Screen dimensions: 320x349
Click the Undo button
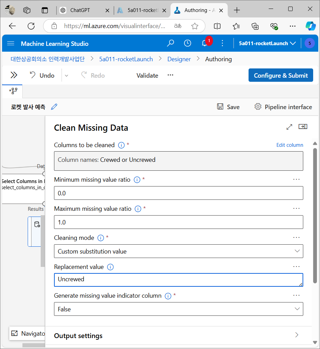pos(42,76)
